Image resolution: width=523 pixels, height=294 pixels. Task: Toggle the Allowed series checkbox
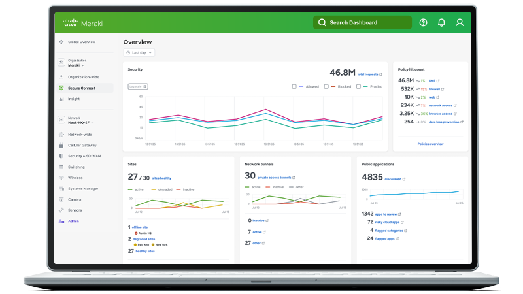[294, 86]
